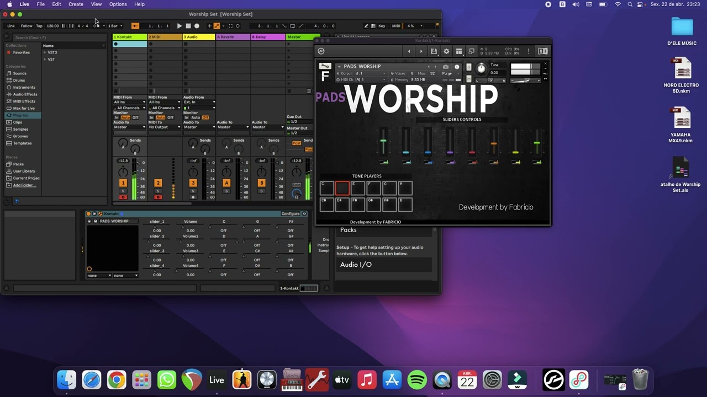Viewport: 707px width, 397px height.
Task: Toggle track 1 activator button
Action: tap(123, 183)
